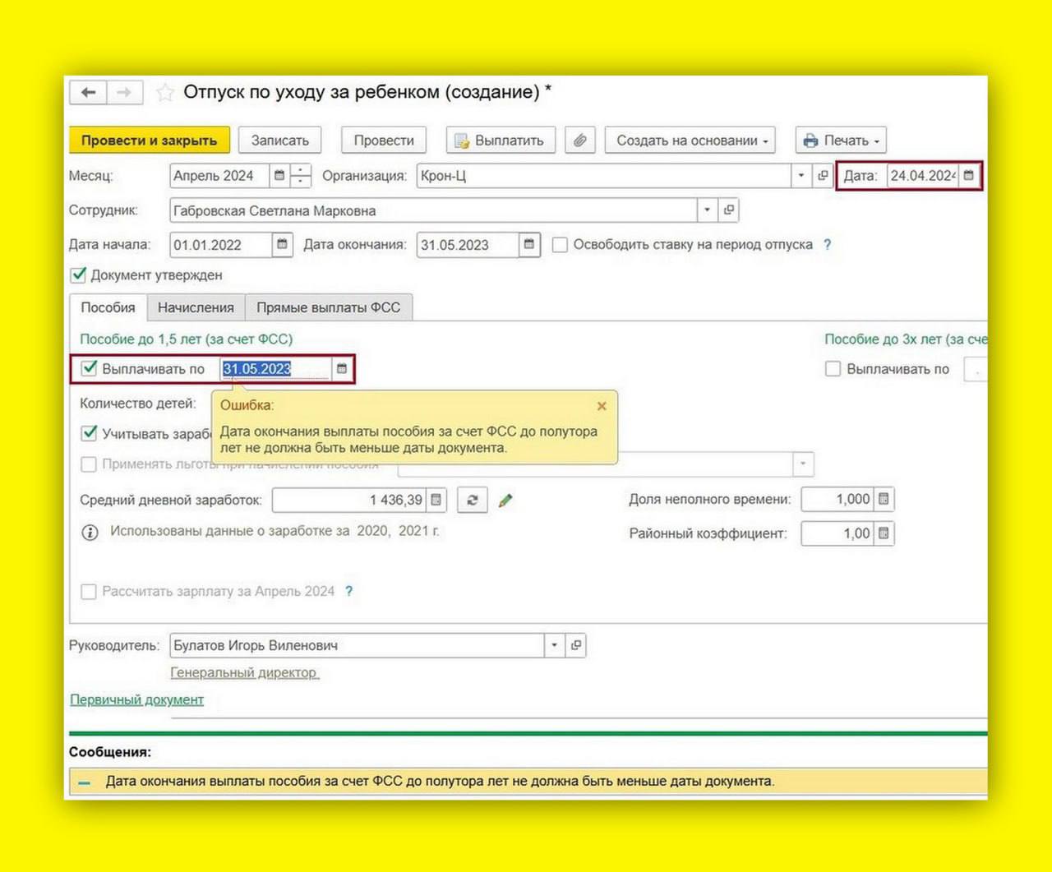Add document to favorites with star icon
This screenshot has width=1052, height=872.
pyautogui.click(x=164, y=93)
